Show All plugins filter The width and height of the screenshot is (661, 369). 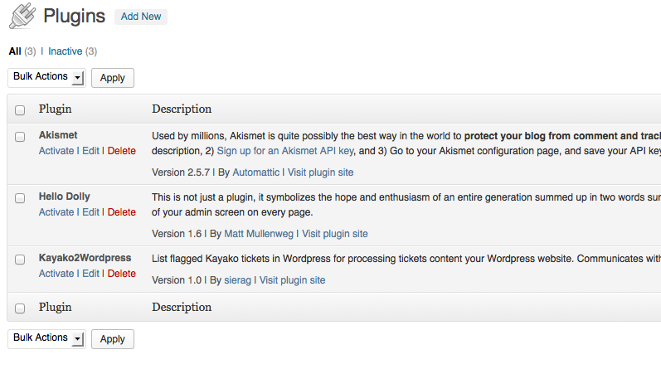click(x=15, y=51)
